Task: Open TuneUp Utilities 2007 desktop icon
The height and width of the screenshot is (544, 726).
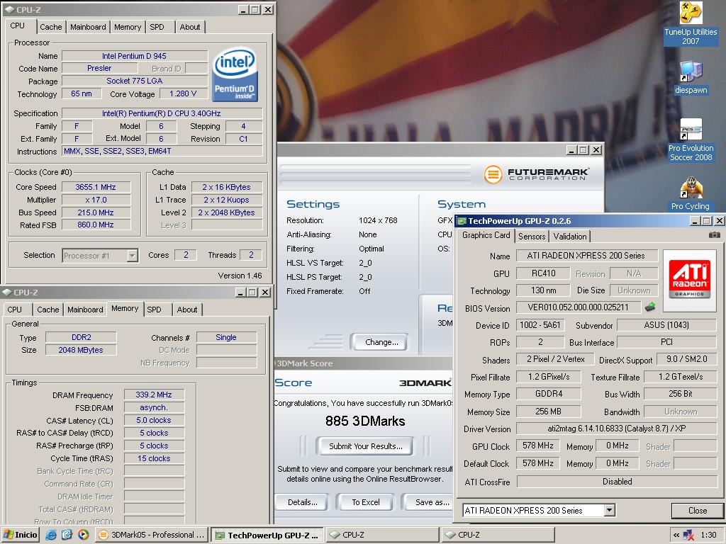Action: click(691, 23)
